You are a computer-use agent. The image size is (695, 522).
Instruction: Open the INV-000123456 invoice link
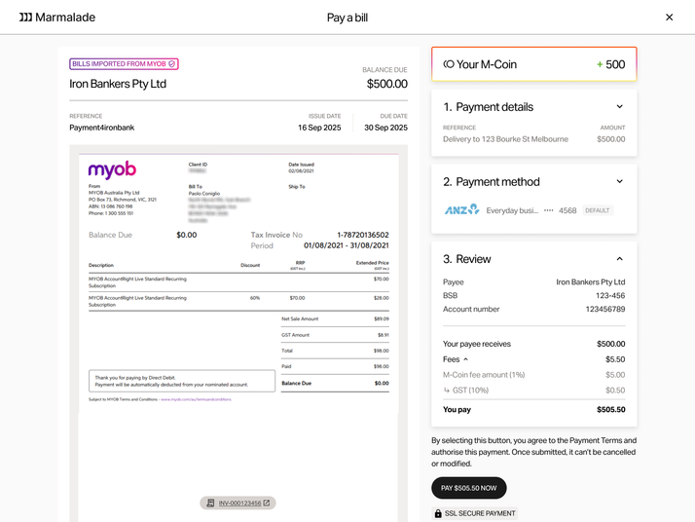pyautogui.click(x=239, y=503)
